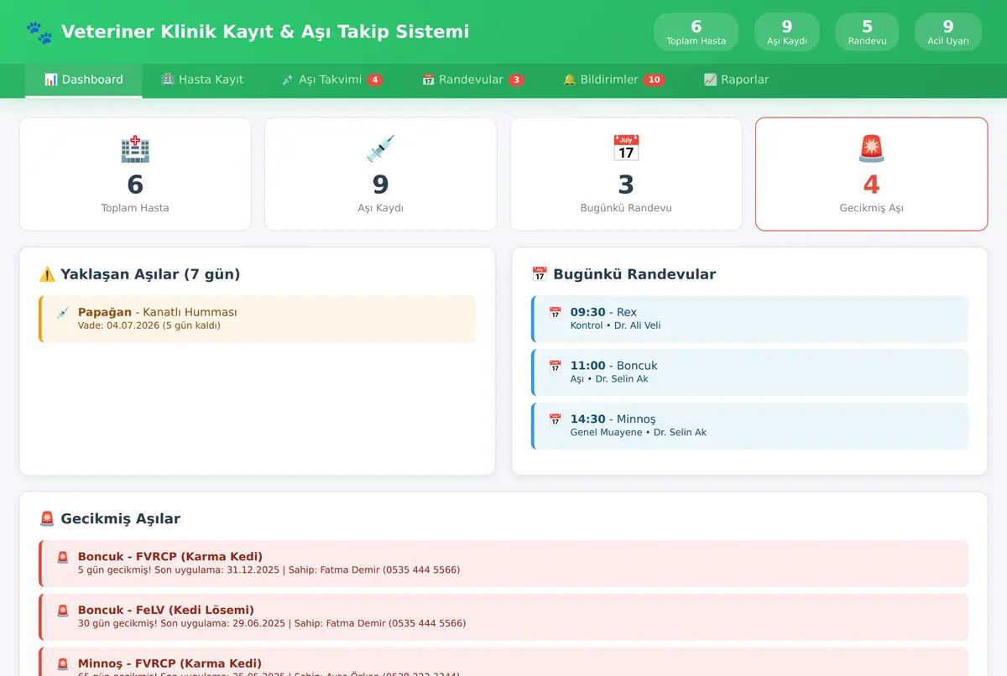Click the calendar icon next to 11:00 Boncuk
Screen dimensions: 1007x676
pos(555,367)
